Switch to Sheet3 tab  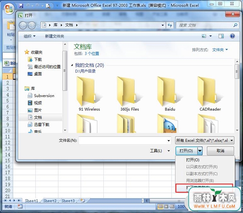click(68, 201)
